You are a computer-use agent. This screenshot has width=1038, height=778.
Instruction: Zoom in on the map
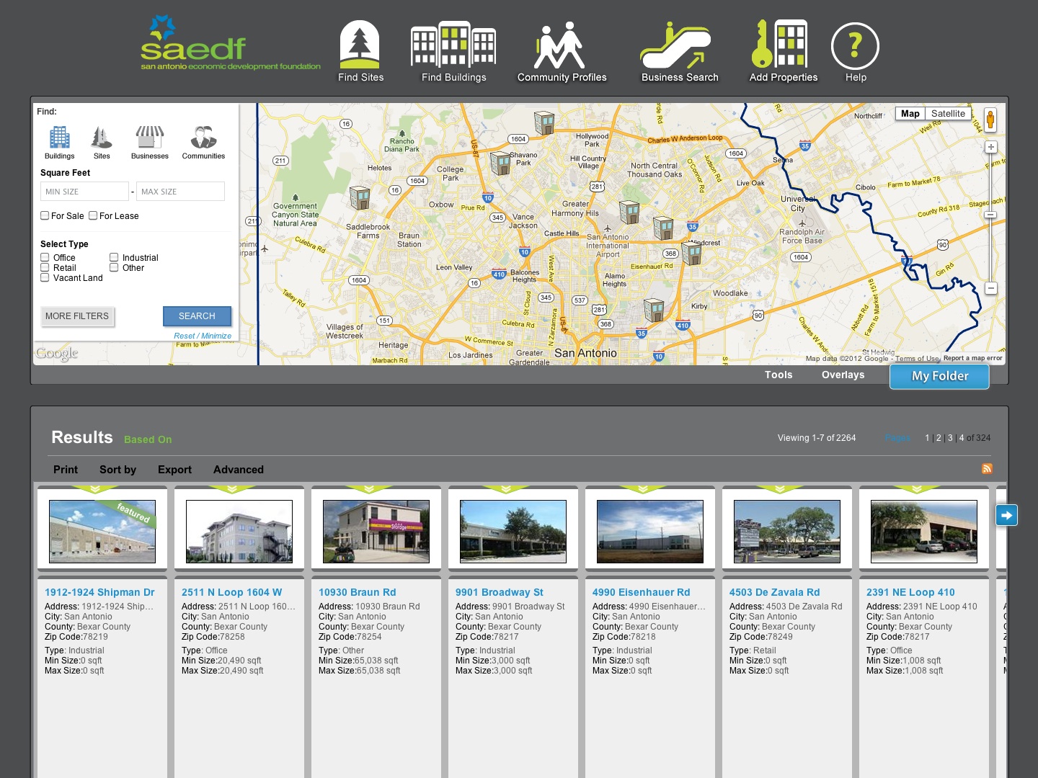(991, 147)
